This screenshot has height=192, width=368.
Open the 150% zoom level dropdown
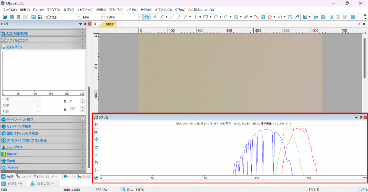[139, 17]
